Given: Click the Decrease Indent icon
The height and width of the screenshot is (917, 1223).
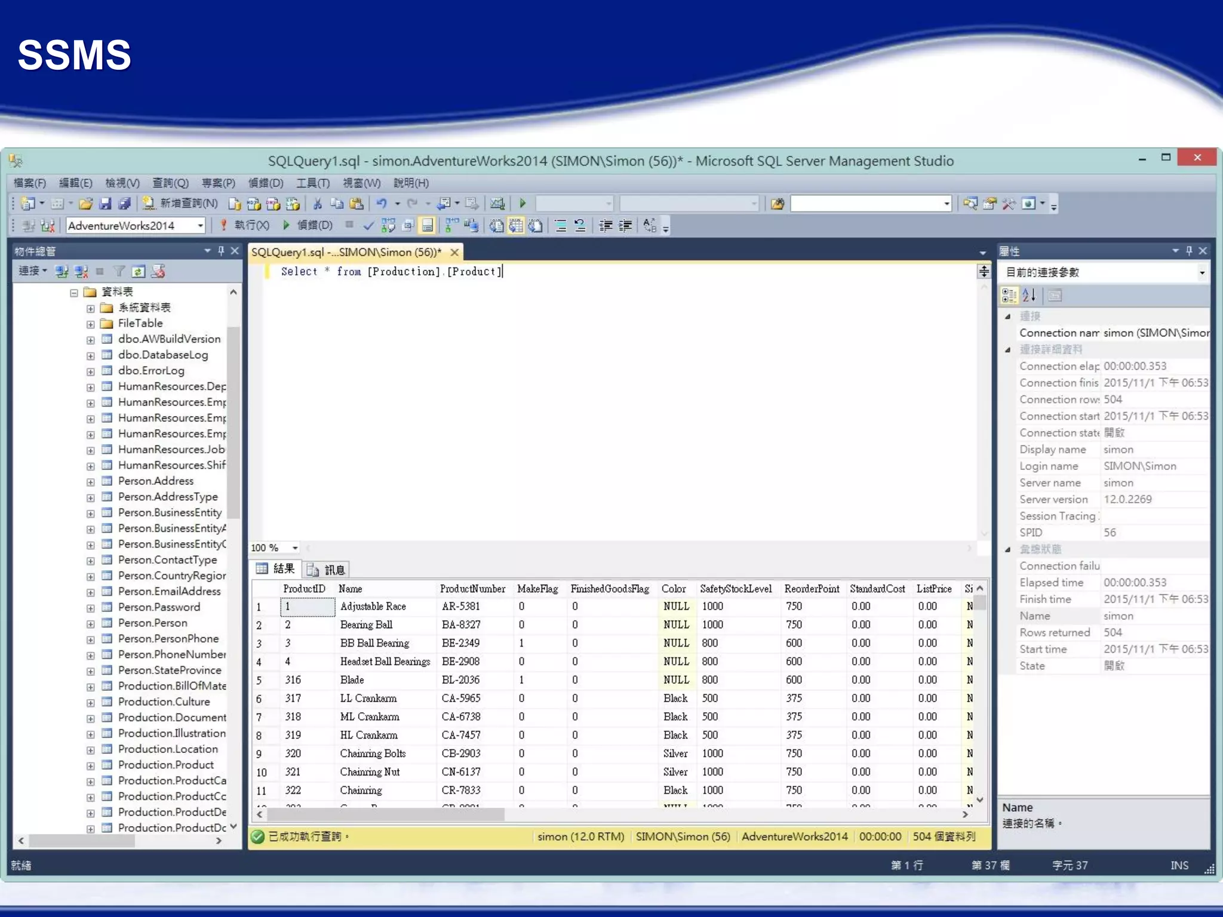Looking at the screenshot, I should (606, 225).
